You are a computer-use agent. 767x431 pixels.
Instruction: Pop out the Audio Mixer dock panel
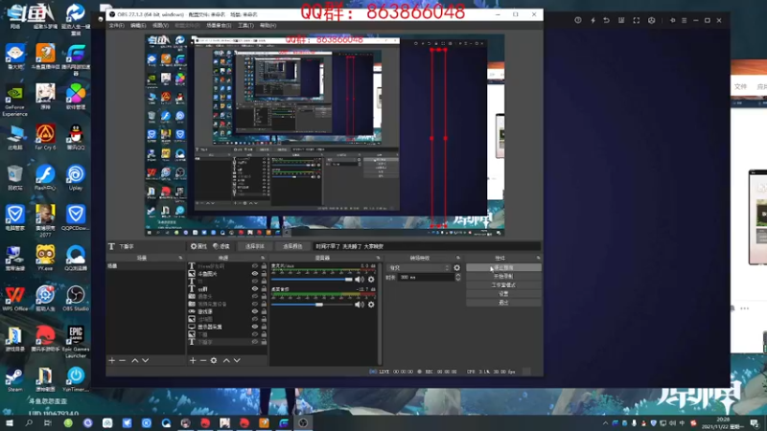[x=378, y=258]
